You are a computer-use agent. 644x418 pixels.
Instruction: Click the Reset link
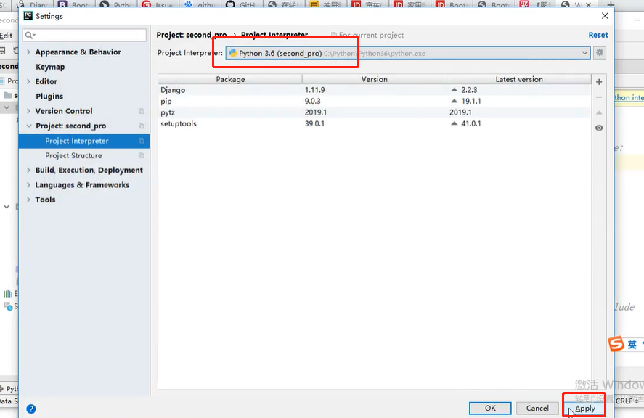click(598, 35)
